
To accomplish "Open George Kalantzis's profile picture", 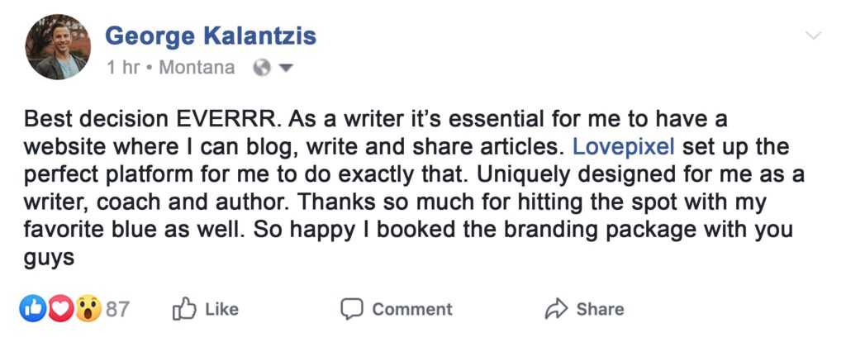I will tap(58, 47).
